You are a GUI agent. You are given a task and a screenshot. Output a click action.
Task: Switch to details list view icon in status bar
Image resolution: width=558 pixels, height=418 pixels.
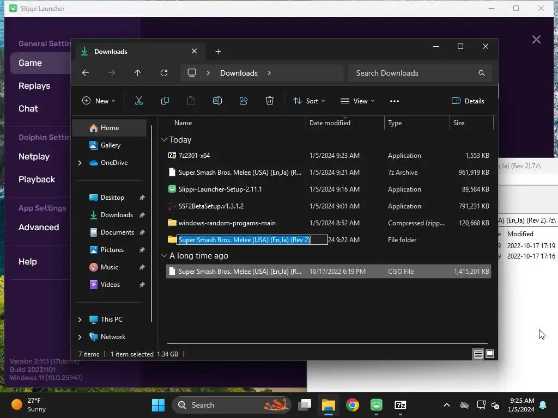pyautogui.click(x=478, y=354)
